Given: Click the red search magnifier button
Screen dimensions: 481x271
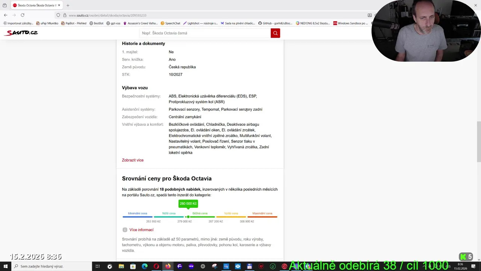Looking at the screenshot, I should pos(275,33).
